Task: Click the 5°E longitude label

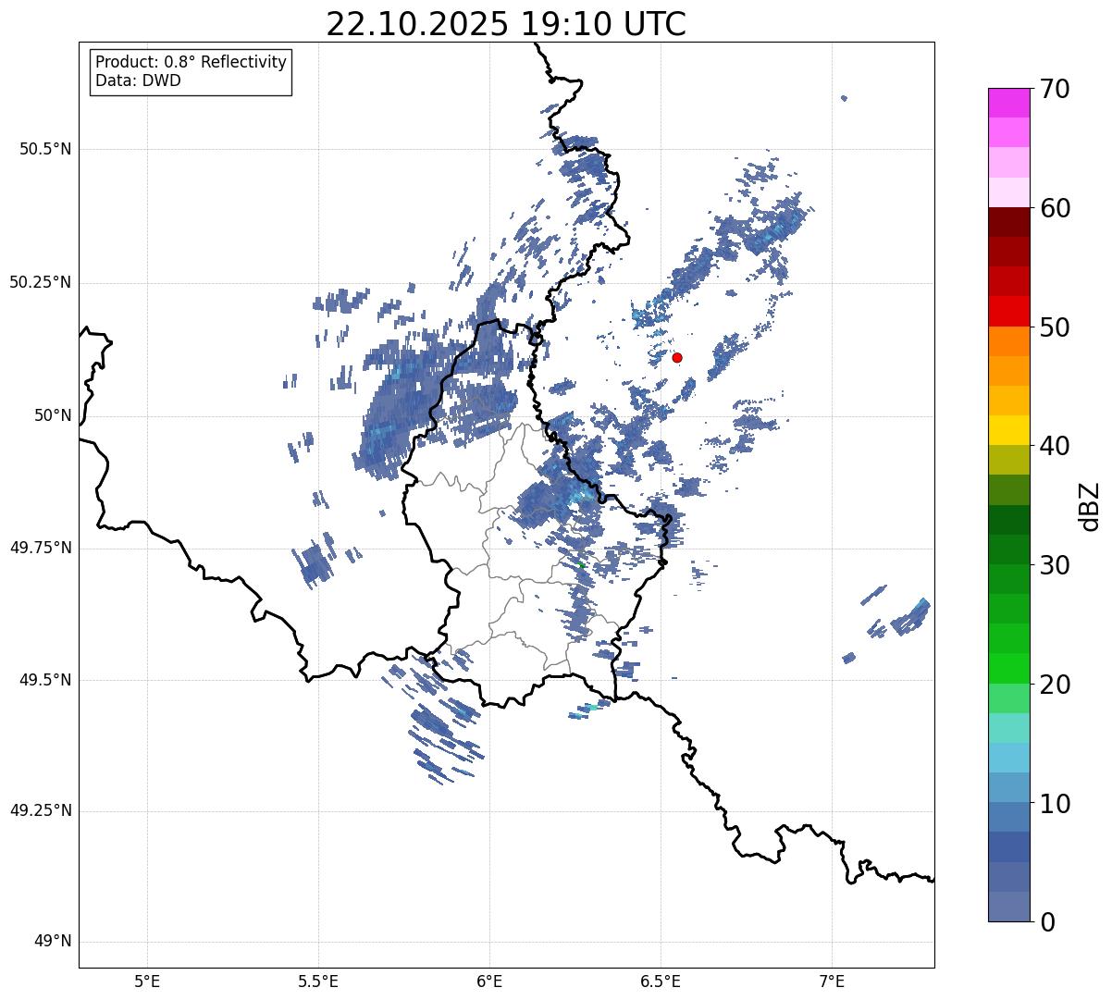Action: [x=147, y=981]
